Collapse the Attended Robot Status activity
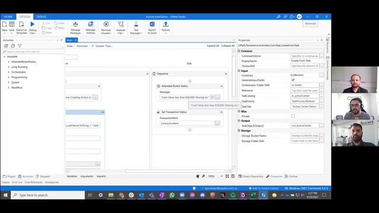This screenshot has width=379, height=213. (221, 86)
